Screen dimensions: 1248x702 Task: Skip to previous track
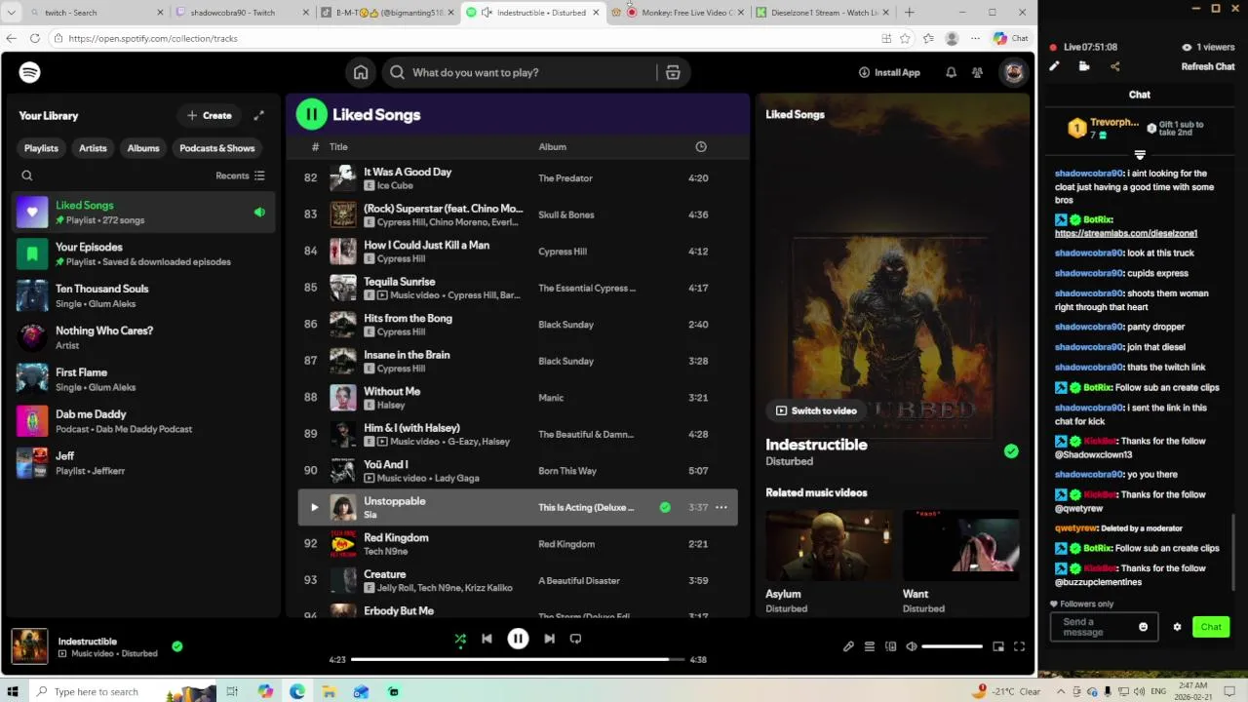point(487,639)
